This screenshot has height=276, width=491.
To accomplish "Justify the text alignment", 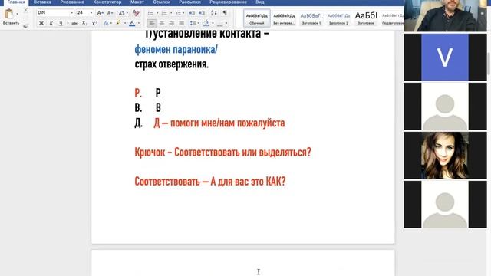I will (181, 23).
